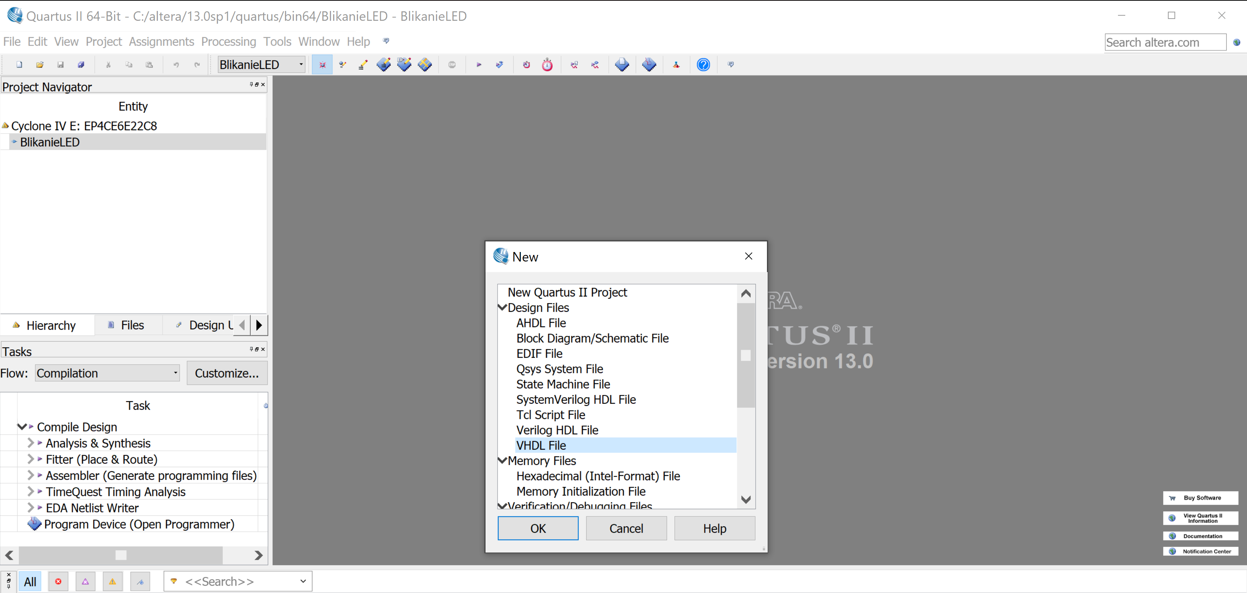Open the Programmer toolbar icon

point(649,65)
